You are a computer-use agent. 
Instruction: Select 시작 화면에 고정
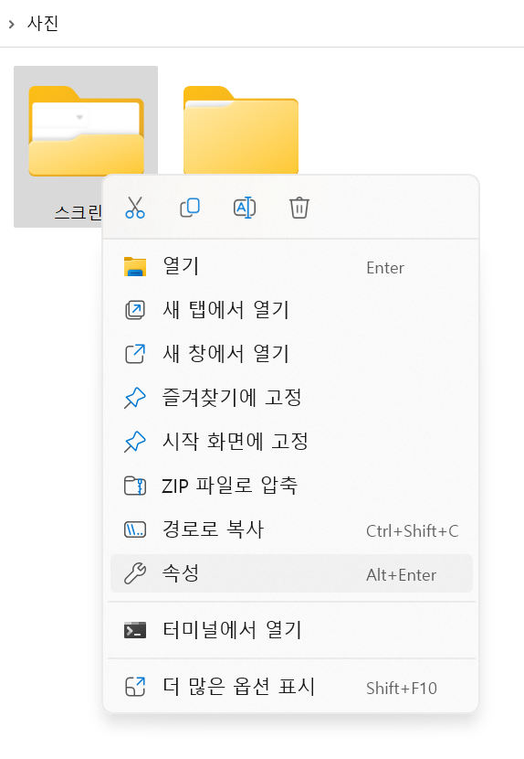(291, 442)
